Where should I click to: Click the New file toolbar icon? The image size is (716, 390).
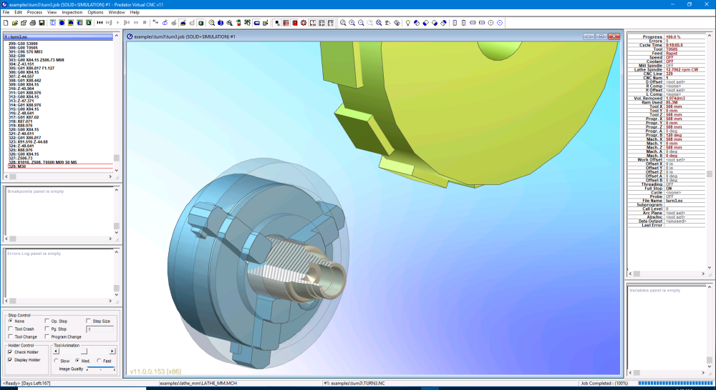click(x=5, y=23)
